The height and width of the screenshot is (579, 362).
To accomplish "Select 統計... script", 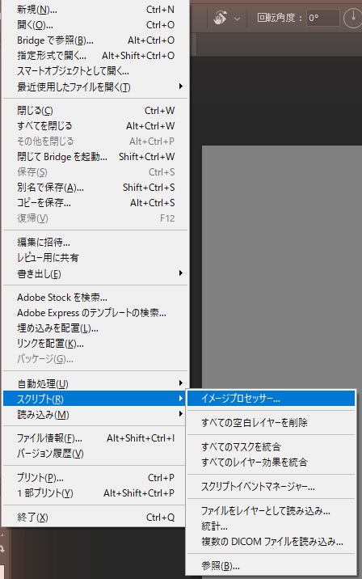I will (x=271, y=526).
